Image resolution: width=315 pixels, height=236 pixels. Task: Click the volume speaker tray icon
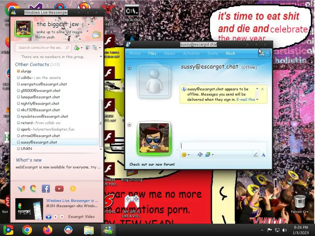point(285,230)
